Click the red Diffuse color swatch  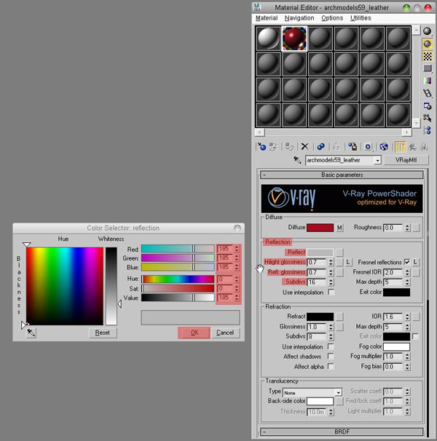click(320, 228)
